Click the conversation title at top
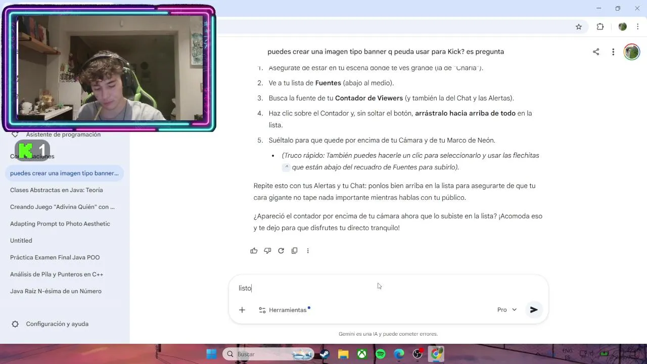Image resolution: width=647 pixels, height=364 pixels. [x=386, y=52]
